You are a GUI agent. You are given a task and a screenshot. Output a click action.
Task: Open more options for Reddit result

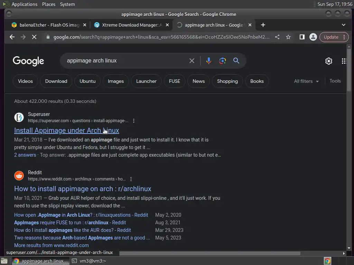[131, 179]
